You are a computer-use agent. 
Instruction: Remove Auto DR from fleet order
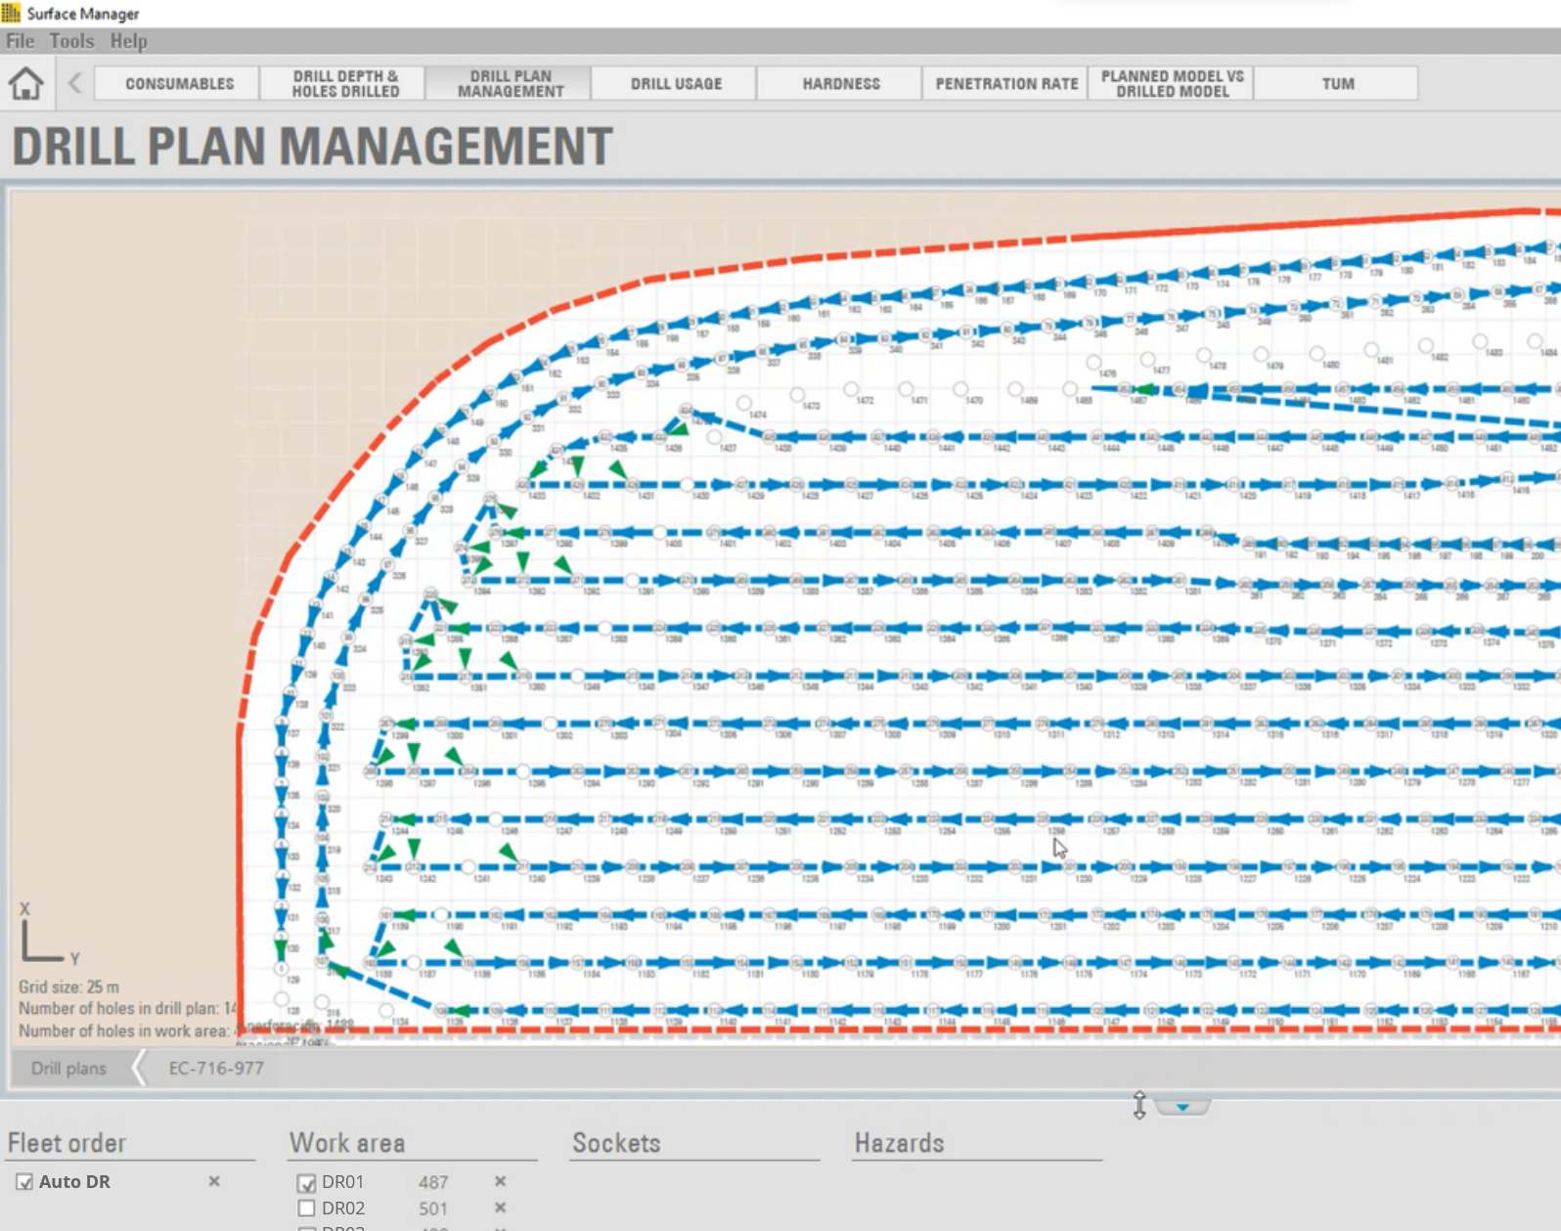point(214,1181)
